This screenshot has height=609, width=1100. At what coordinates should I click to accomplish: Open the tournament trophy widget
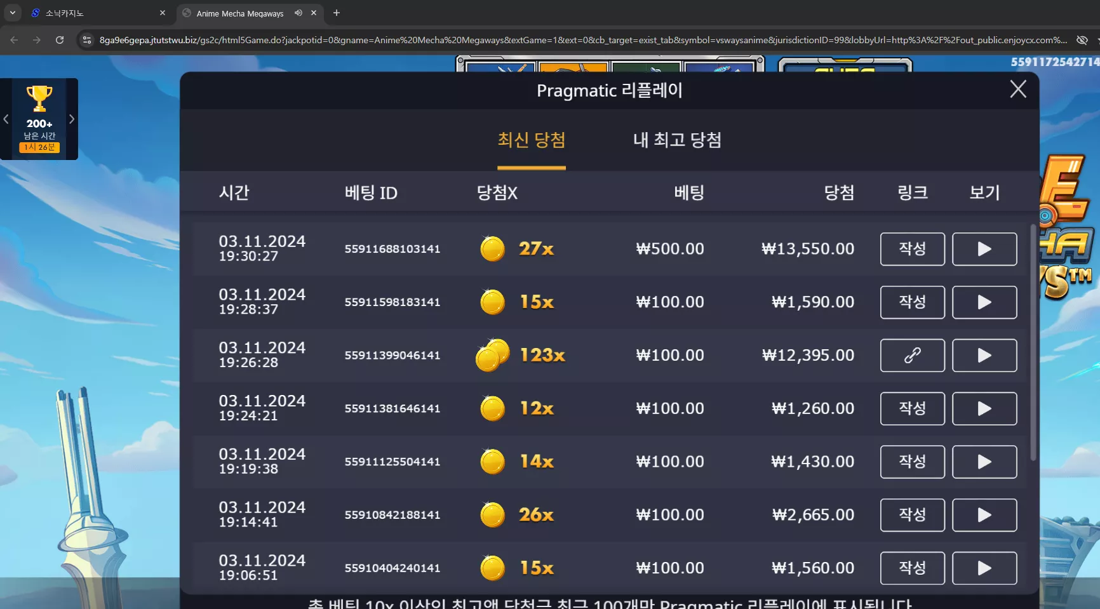(x=39, y=119)
